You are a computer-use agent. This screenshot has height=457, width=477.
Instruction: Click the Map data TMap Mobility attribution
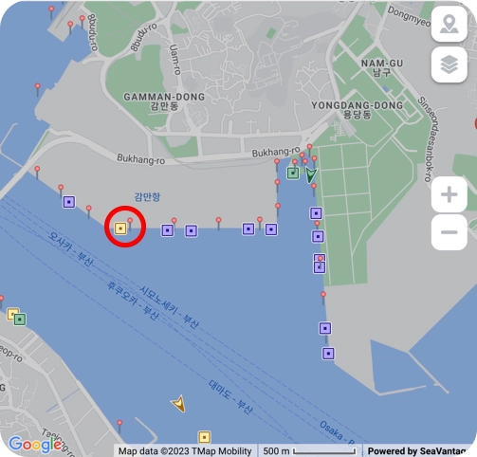click(x=185, y=451)
